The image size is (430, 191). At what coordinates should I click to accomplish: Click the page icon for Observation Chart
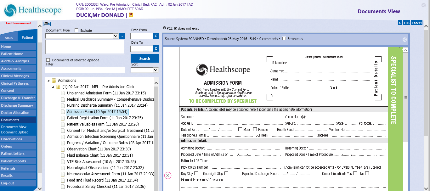(63, 149)
